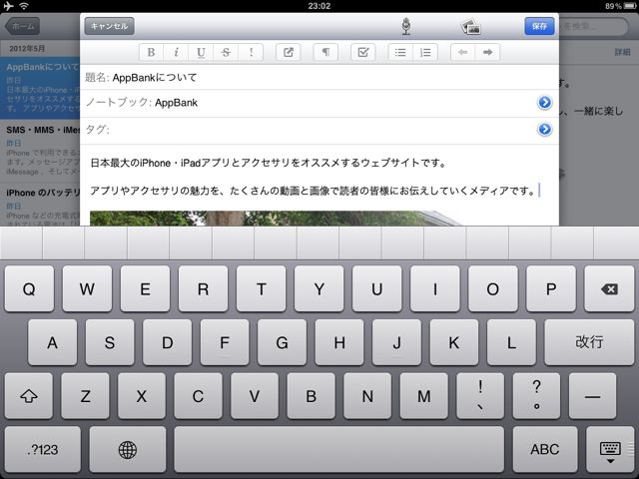Go back with the ホーム button

click(23, 26)
